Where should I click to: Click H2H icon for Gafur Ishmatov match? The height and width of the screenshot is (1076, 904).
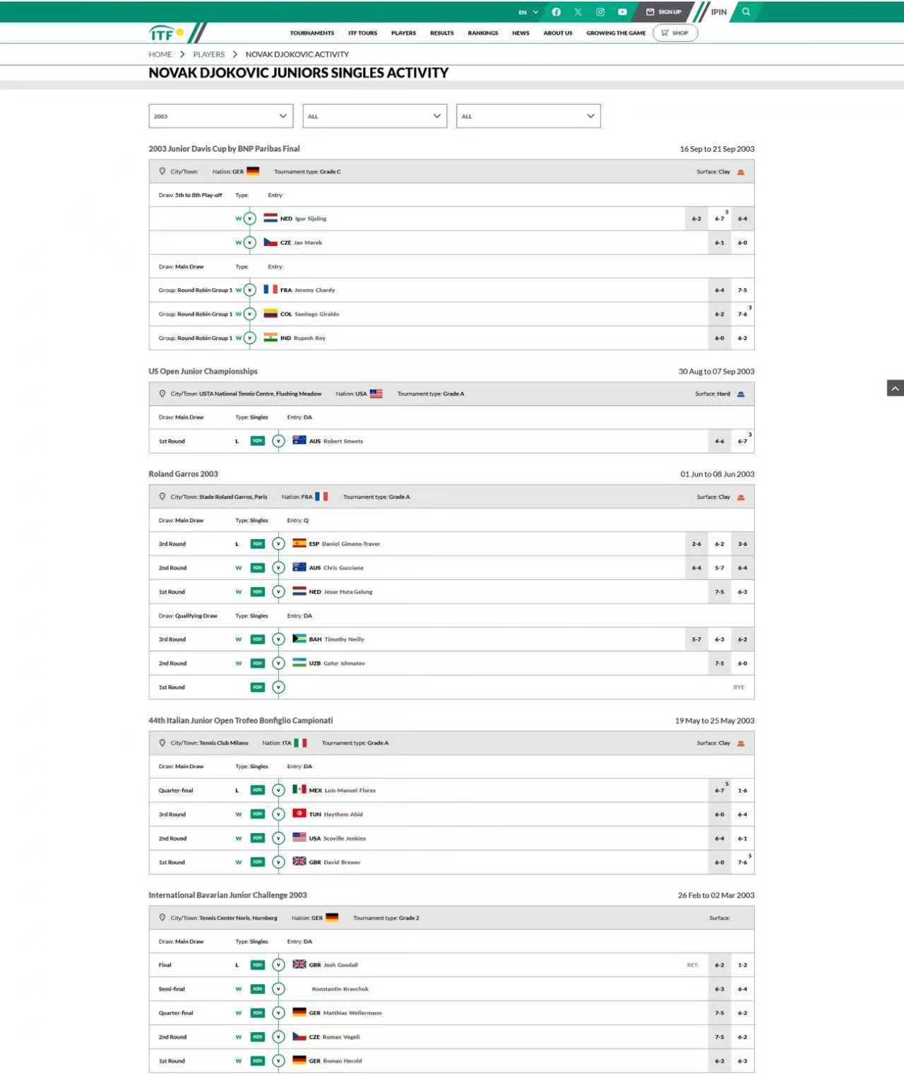tap(258, 663)
